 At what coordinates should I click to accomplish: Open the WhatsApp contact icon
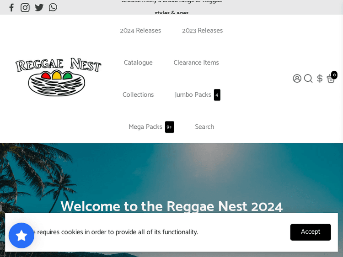click(x=53, y=7)
